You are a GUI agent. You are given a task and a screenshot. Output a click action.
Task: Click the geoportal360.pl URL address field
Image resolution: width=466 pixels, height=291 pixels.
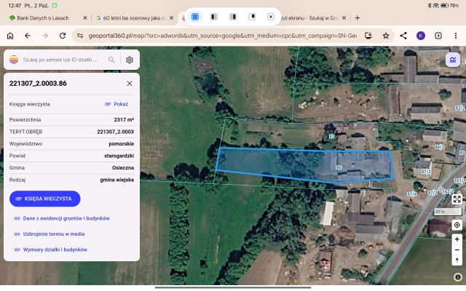click(222, 36)
